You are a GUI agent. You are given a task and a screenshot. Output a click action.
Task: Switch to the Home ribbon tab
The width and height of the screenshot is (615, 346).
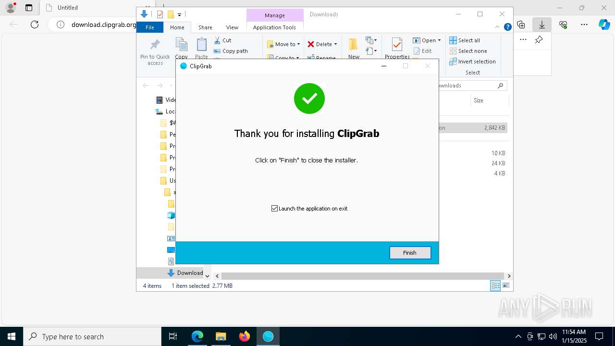pos(177,27)
